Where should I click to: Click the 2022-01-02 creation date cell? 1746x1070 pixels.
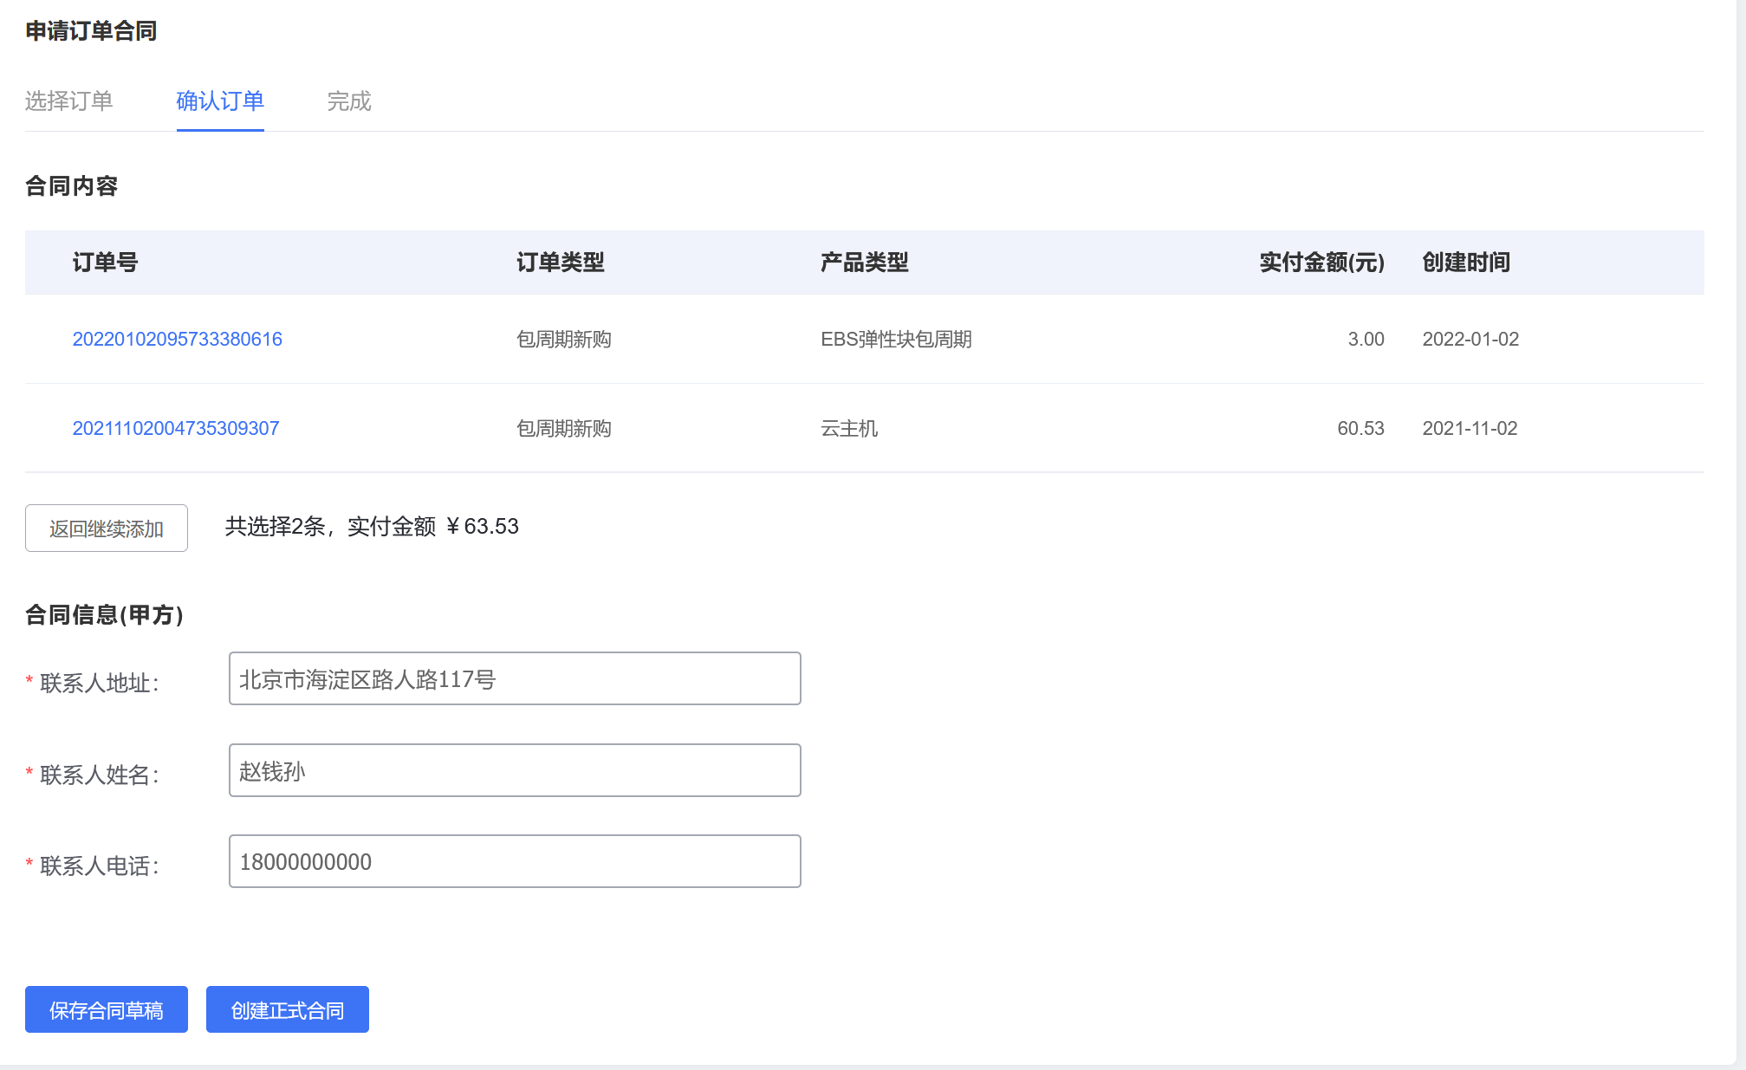point(1470,339)
